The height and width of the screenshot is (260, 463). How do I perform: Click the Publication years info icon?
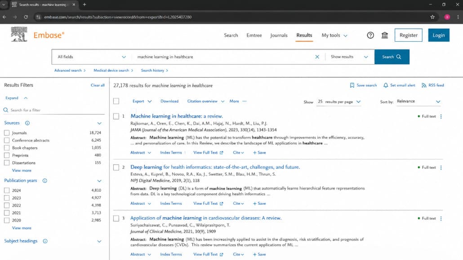point(45,181)
